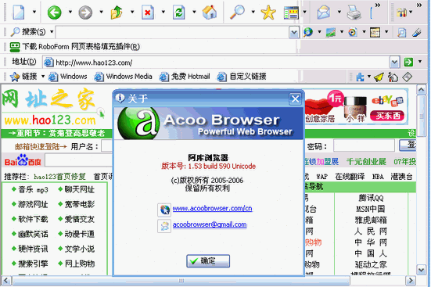
Task: Open Favorites with yellow star icon
Action: [268, 13]
